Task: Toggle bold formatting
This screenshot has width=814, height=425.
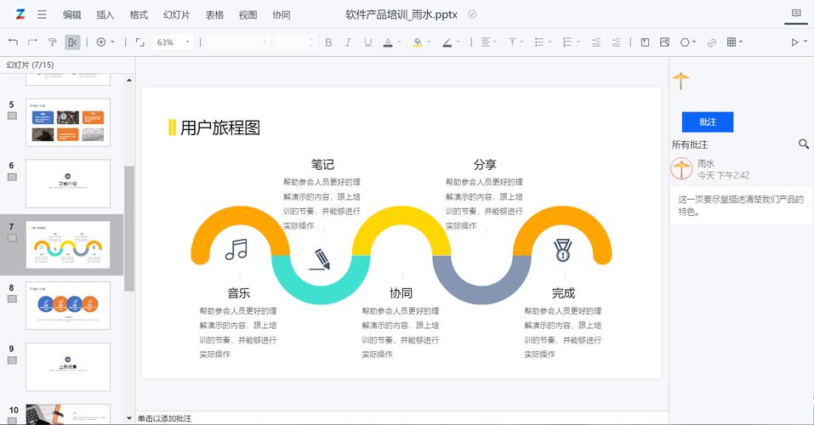Action: click(x=328, y=42)
